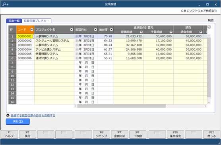Click the F7 金額内訳 function key
This screenshot has width=221, height=145.
pyautogui.click(x=120, y=134)
